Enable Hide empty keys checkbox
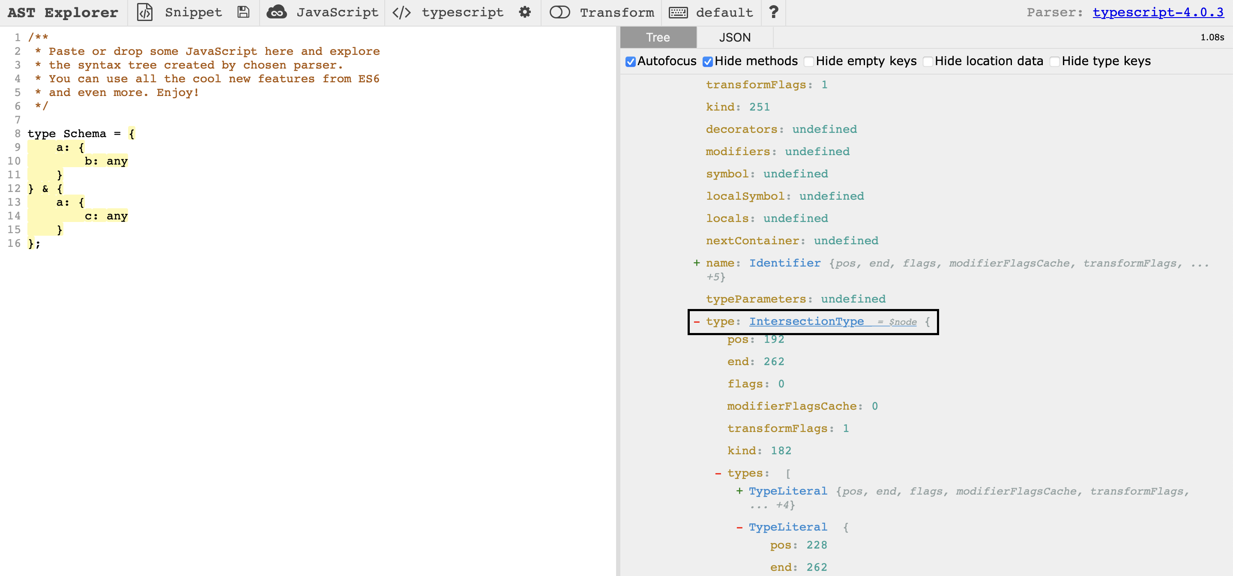 (x=808, y=62)
